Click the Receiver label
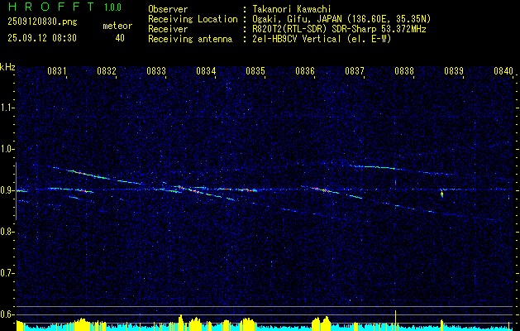The image size is (520, 331). [x=168, y=29]
